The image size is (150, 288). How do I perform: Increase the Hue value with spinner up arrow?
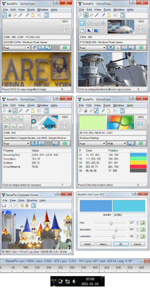coord(137,222)
